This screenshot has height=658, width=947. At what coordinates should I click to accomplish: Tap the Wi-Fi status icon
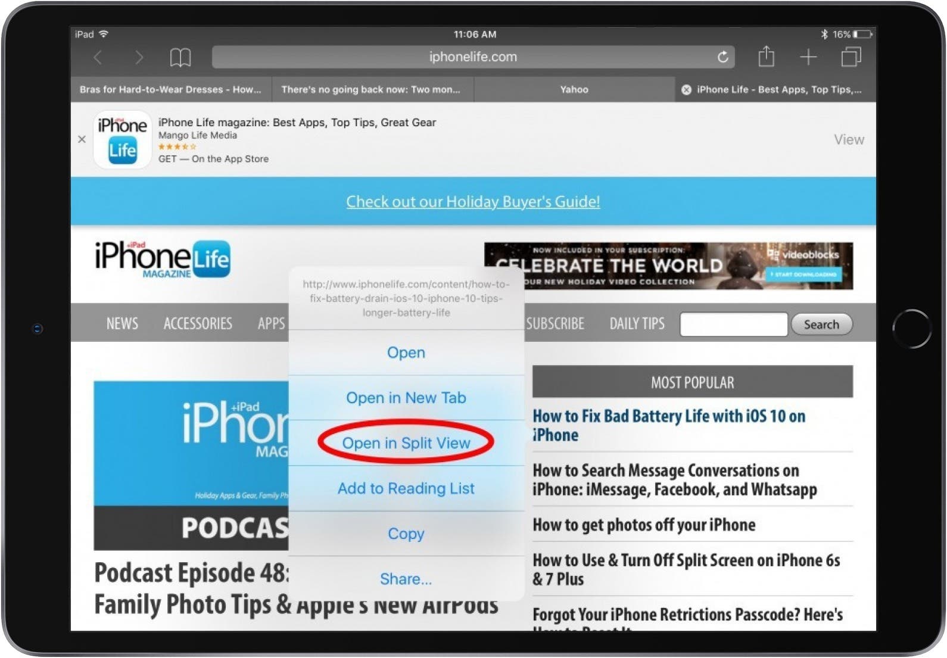pos(104,34)
